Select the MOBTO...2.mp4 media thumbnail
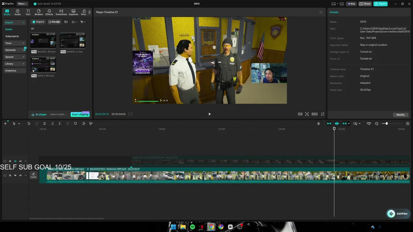Image resolution: width=413 pixels, height=232 pixels. tap(73, 40)
